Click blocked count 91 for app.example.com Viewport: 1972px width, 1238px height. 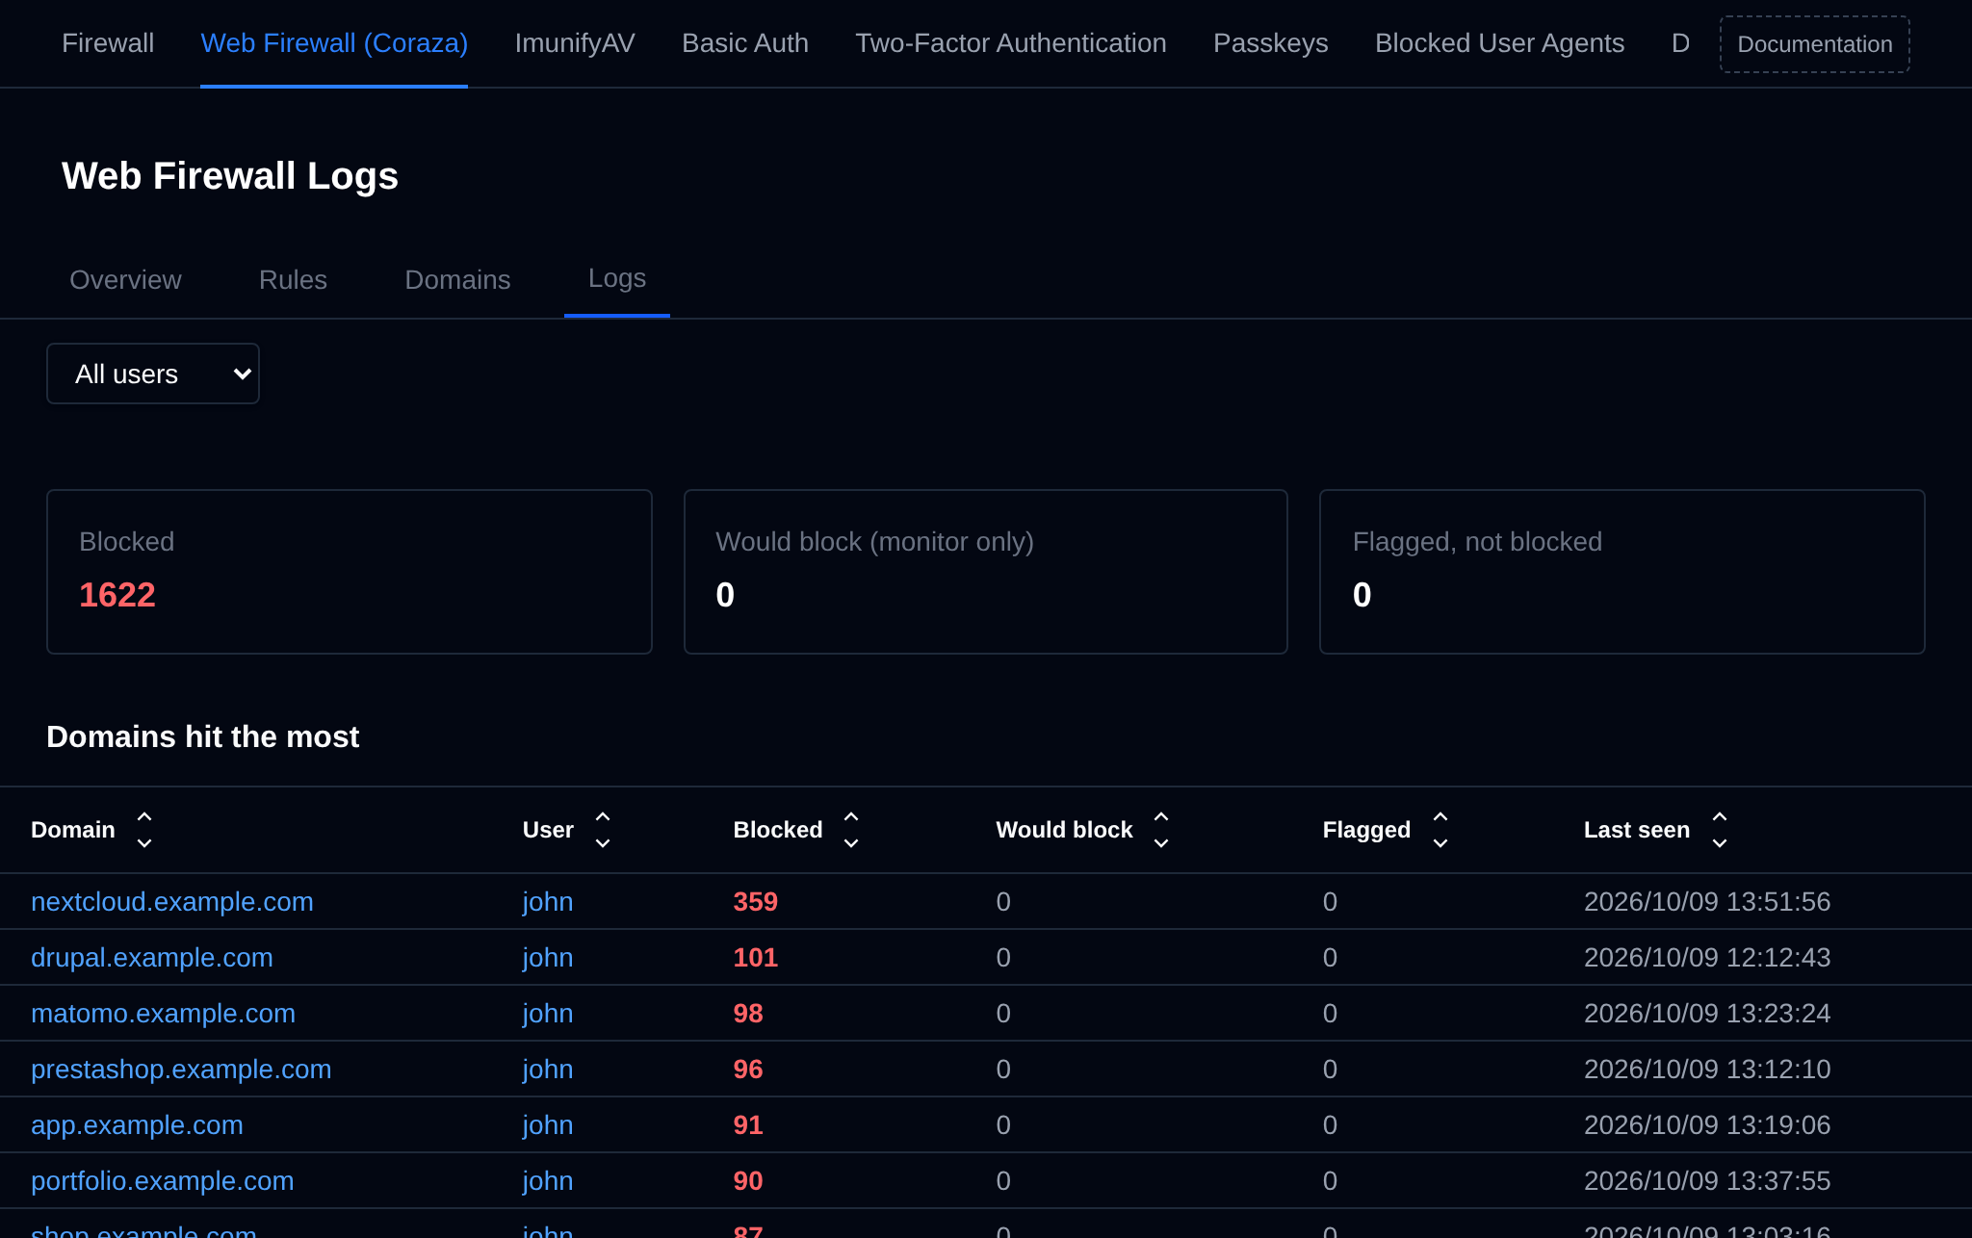[x=748, y=1125]
